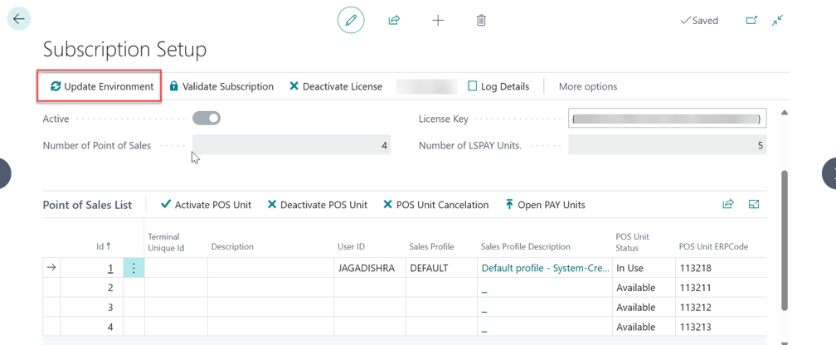Open PAY Units action
Image resolution: width=836 pixels, height=345 pixels.
(544, 205)
